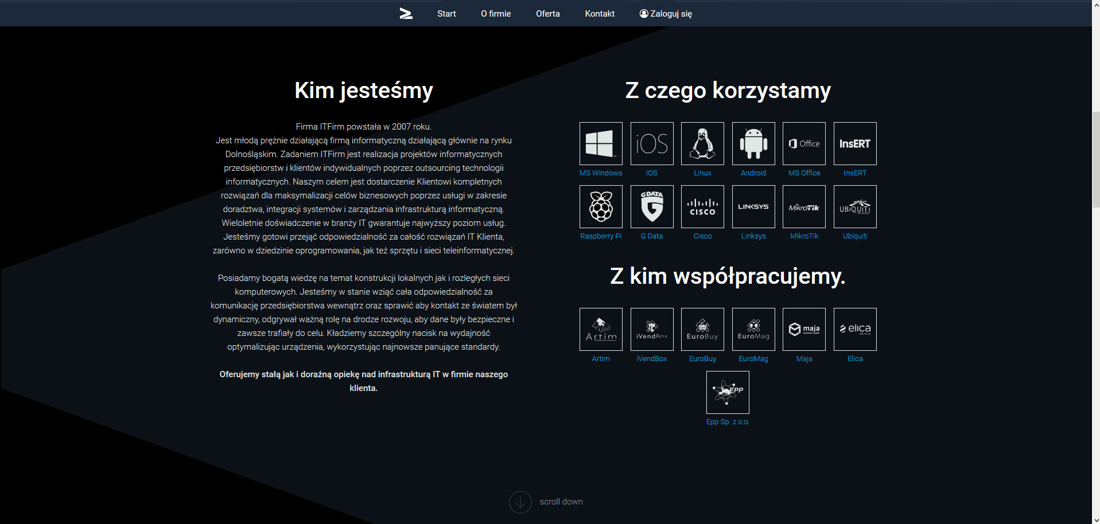
Task: Follow the Raspberry Pi text link
Action: (601, 236)
